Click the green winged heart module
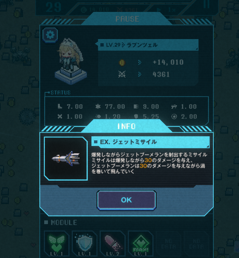 click(x=56, y=244)
